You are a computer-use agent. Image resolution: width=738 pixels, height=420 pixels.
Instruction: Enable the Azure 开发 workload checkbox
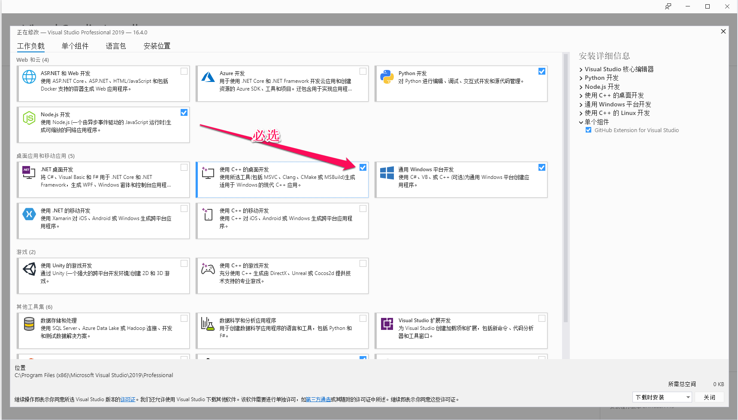point(363,71)
